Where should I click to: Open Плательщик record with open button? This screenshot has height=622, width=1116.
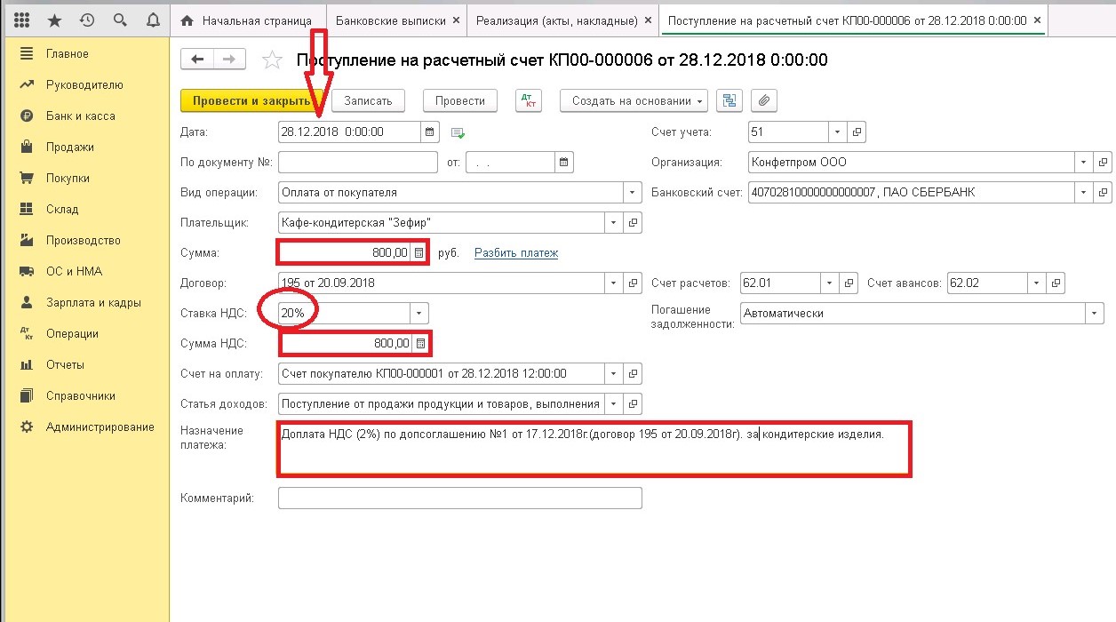click(x=633, y=222)
